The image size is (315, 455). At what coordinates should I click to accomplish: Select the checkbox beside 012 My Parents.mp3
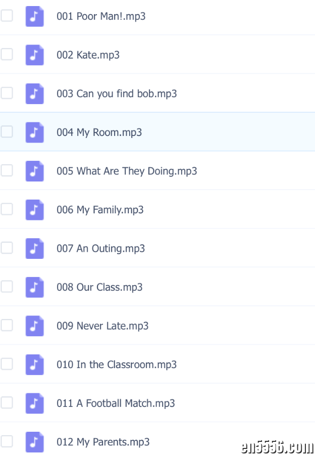click(x=7, y=441)
